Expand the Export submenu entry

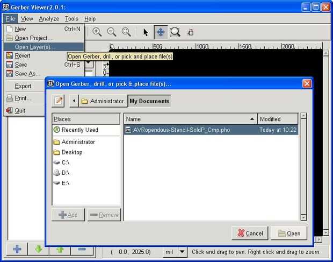[x=25, y=86]
